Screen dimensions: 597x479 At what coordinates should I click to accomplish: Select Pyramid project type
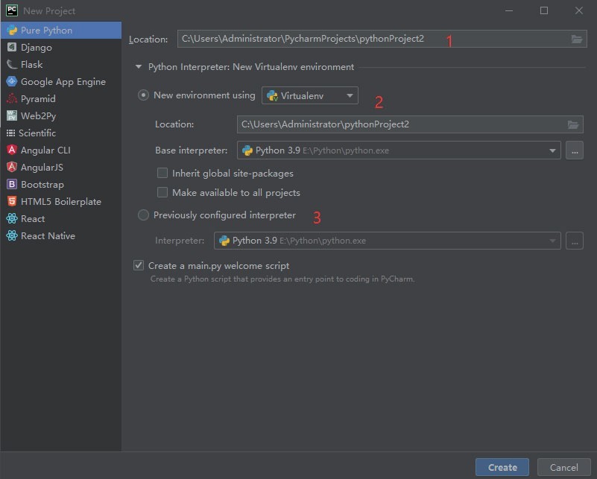[61, 98]
